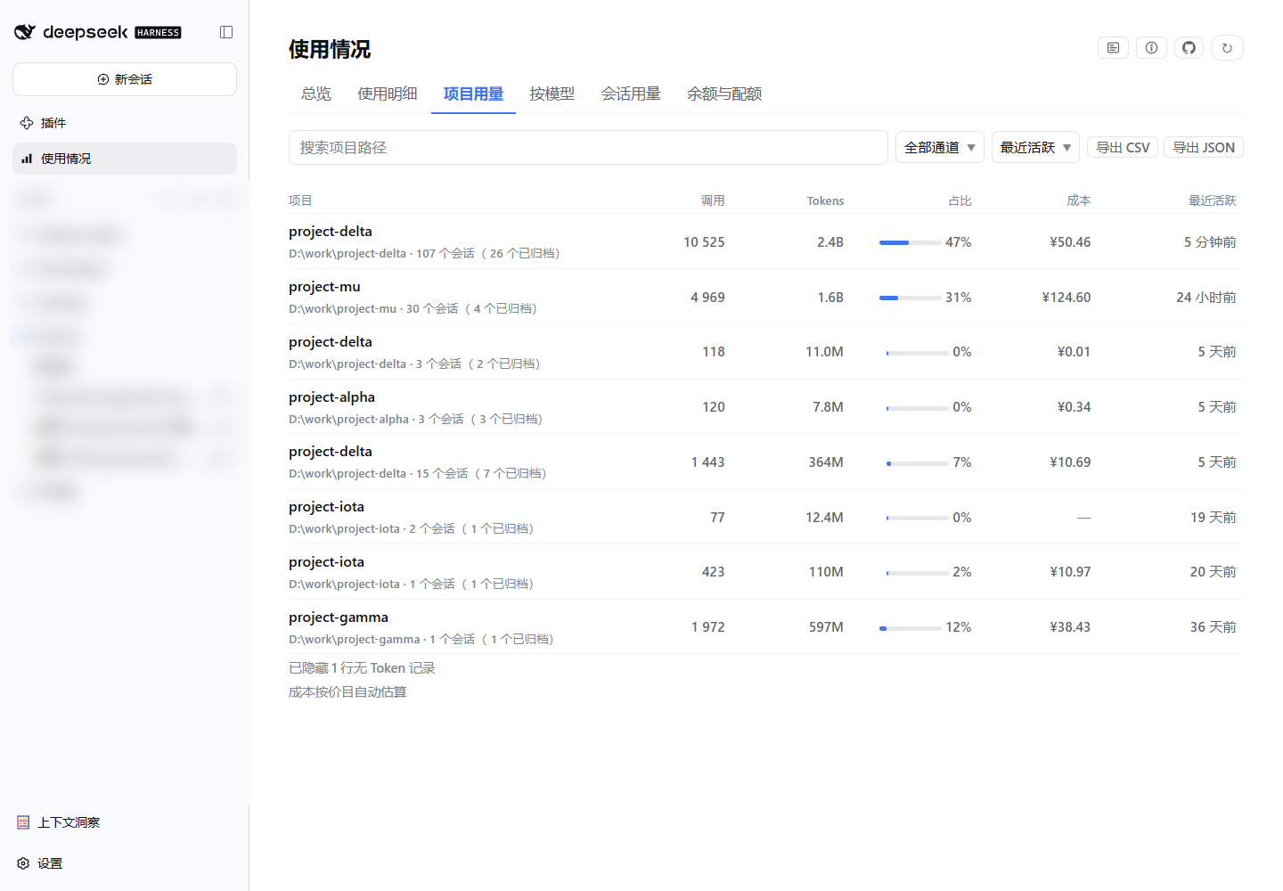This screenshot has height=891, width=1283.
Task: Click the 47% share bar for project-delta
Action: click(911, 242)
